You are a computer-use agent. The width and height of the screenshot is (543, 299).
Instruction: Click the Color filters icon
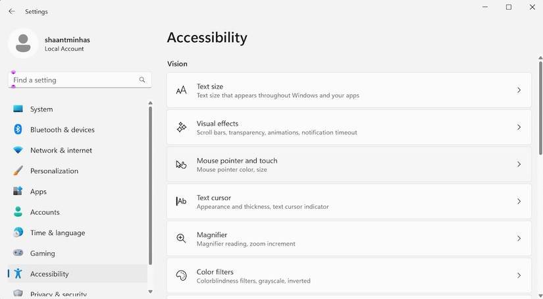(x=182, y=275)
